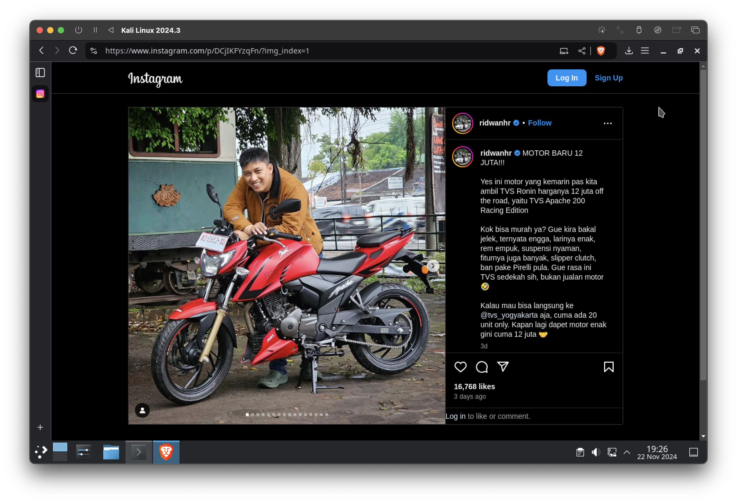This screenshot has width=737, height=503.
Task: Click the VM windows icon in title bar
Action: click(x=695, y=30)
